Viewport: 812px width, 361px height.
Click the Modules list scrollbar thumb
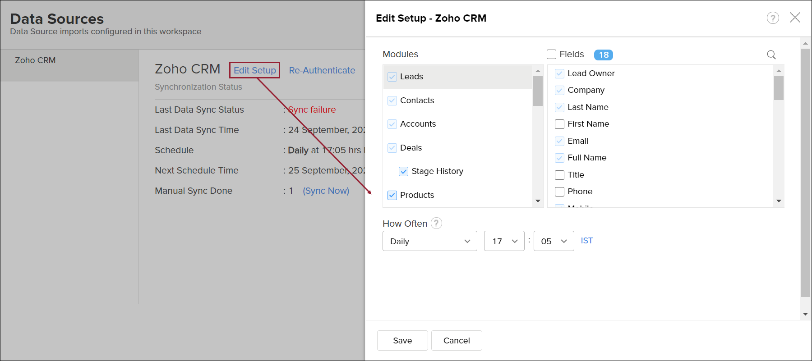click(x=538, y=91)
